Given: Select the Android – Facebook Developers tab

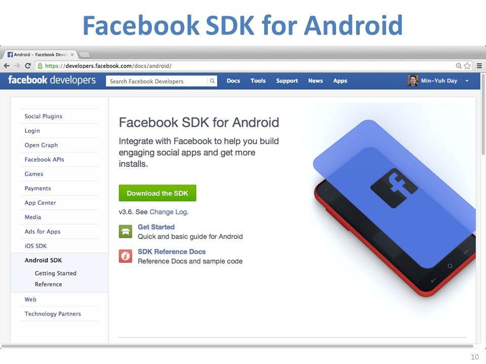Looking at the screenshot, I should pyautogui.click(x=40, y=55).
